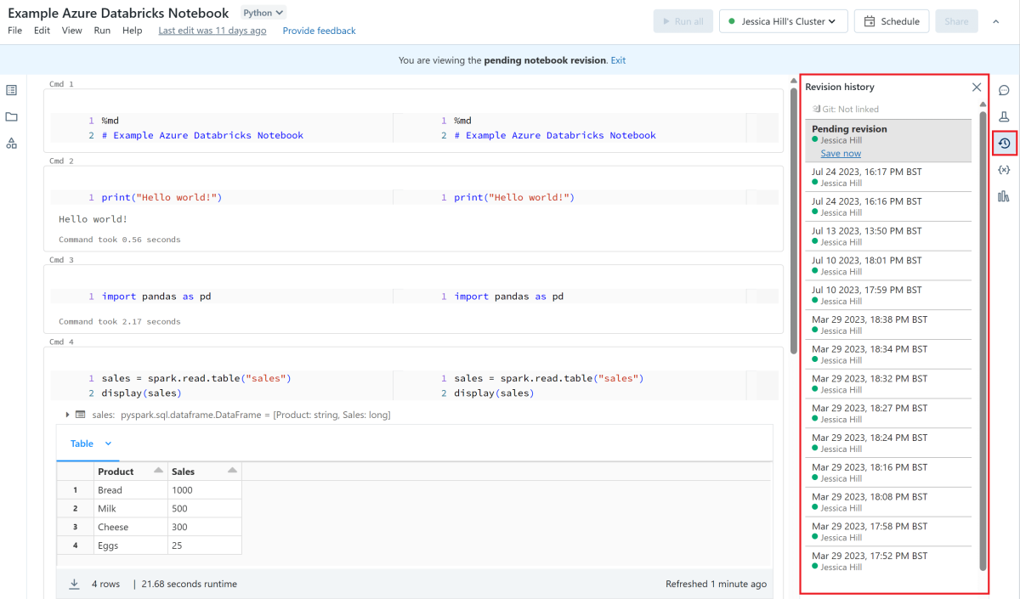1020x599 pixels.
Task: Click the revision history panel scrollbar
Action: pyautogui.click(x=983, y=340)
